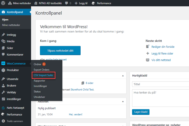Open the Rediger din forside link

(163, 47)
